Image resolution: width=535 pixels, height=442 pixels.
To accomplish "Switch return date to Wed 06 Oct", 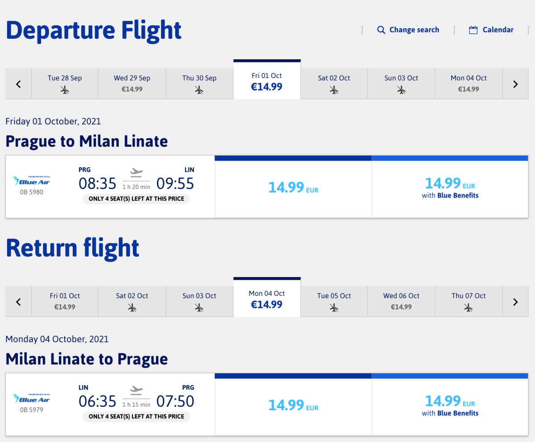I will point(401,301).
